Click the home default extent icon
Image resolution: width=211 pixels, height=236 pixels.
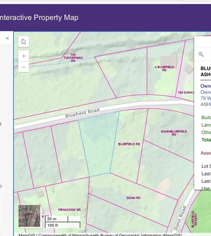coord(24,42)
